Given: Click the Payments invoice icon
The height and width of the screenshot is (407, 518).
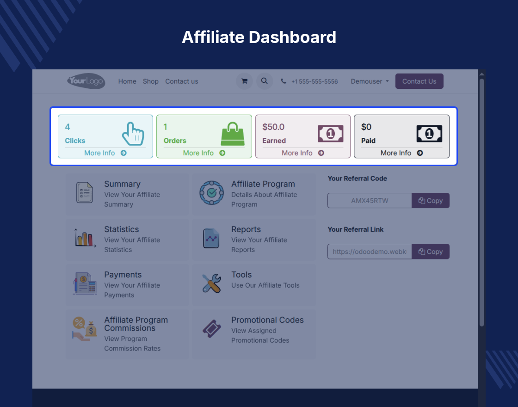Looking at the screenshot, I should (x=85, y=283).
